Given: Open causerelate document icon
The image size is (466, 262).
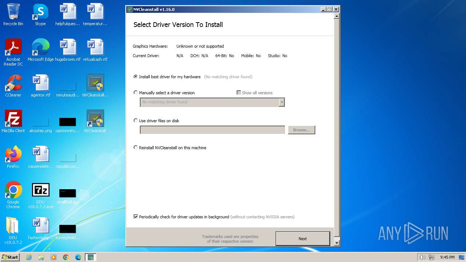Looking at the screenshot, I should tap(40, 157).
